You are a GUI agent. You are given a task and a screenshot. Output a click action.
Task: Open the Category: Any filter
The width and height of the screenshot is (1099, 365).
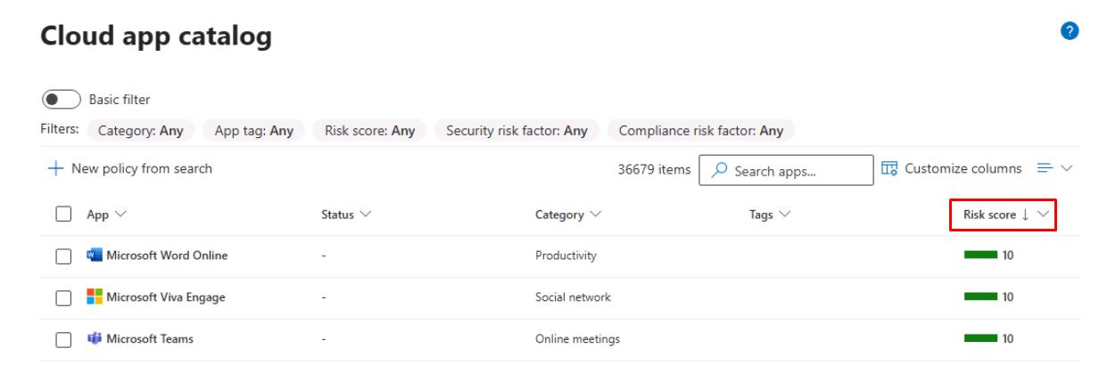click(141, 131)
